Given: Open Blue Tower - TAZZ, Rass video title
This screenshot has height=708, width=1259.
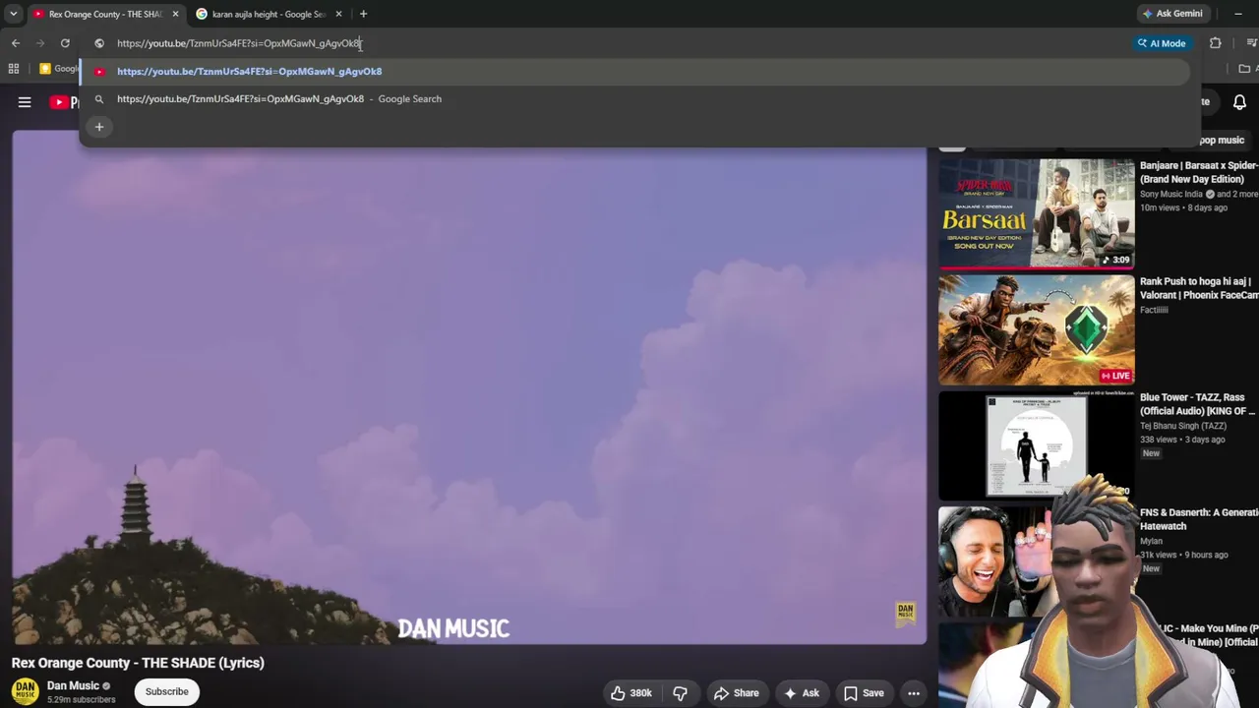Looking at the screenshot, I should click(1199, 404).
